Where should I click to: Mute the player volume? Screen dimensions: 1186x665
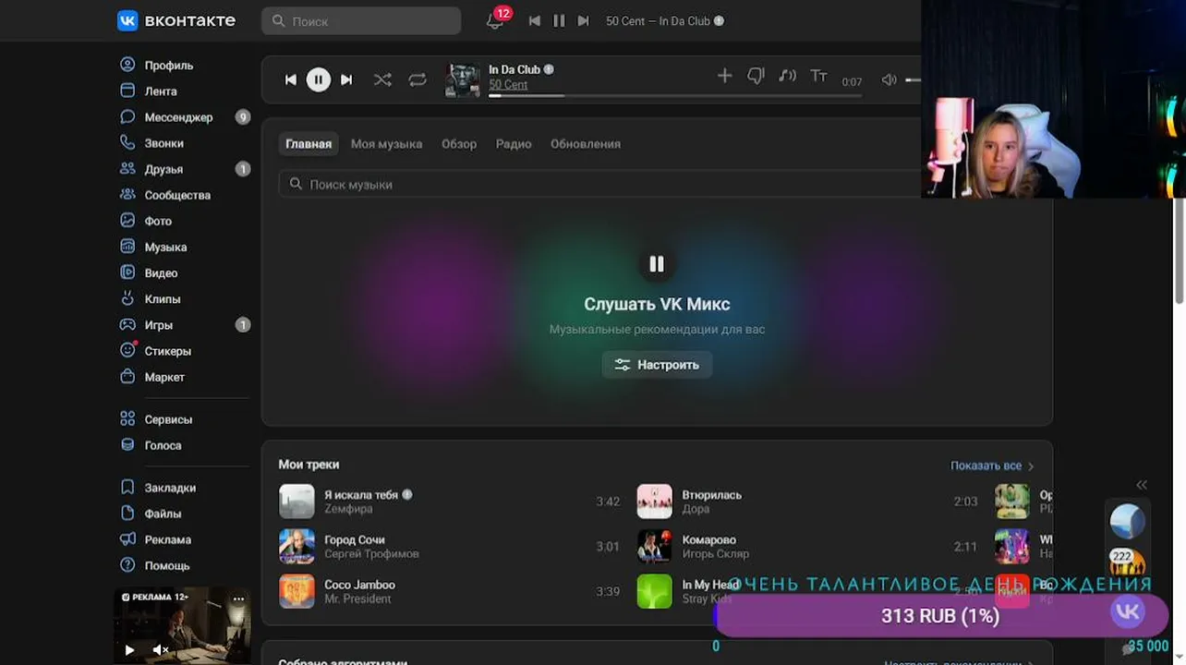click(x=889, y=80)
